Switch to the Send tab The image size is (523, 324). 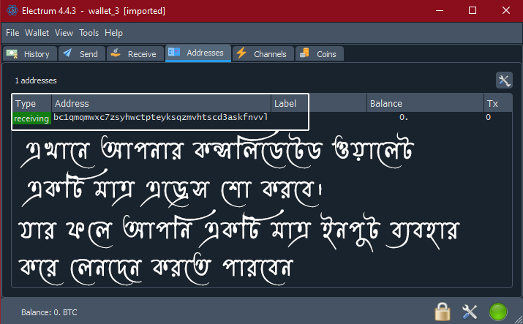click(82, 54)
